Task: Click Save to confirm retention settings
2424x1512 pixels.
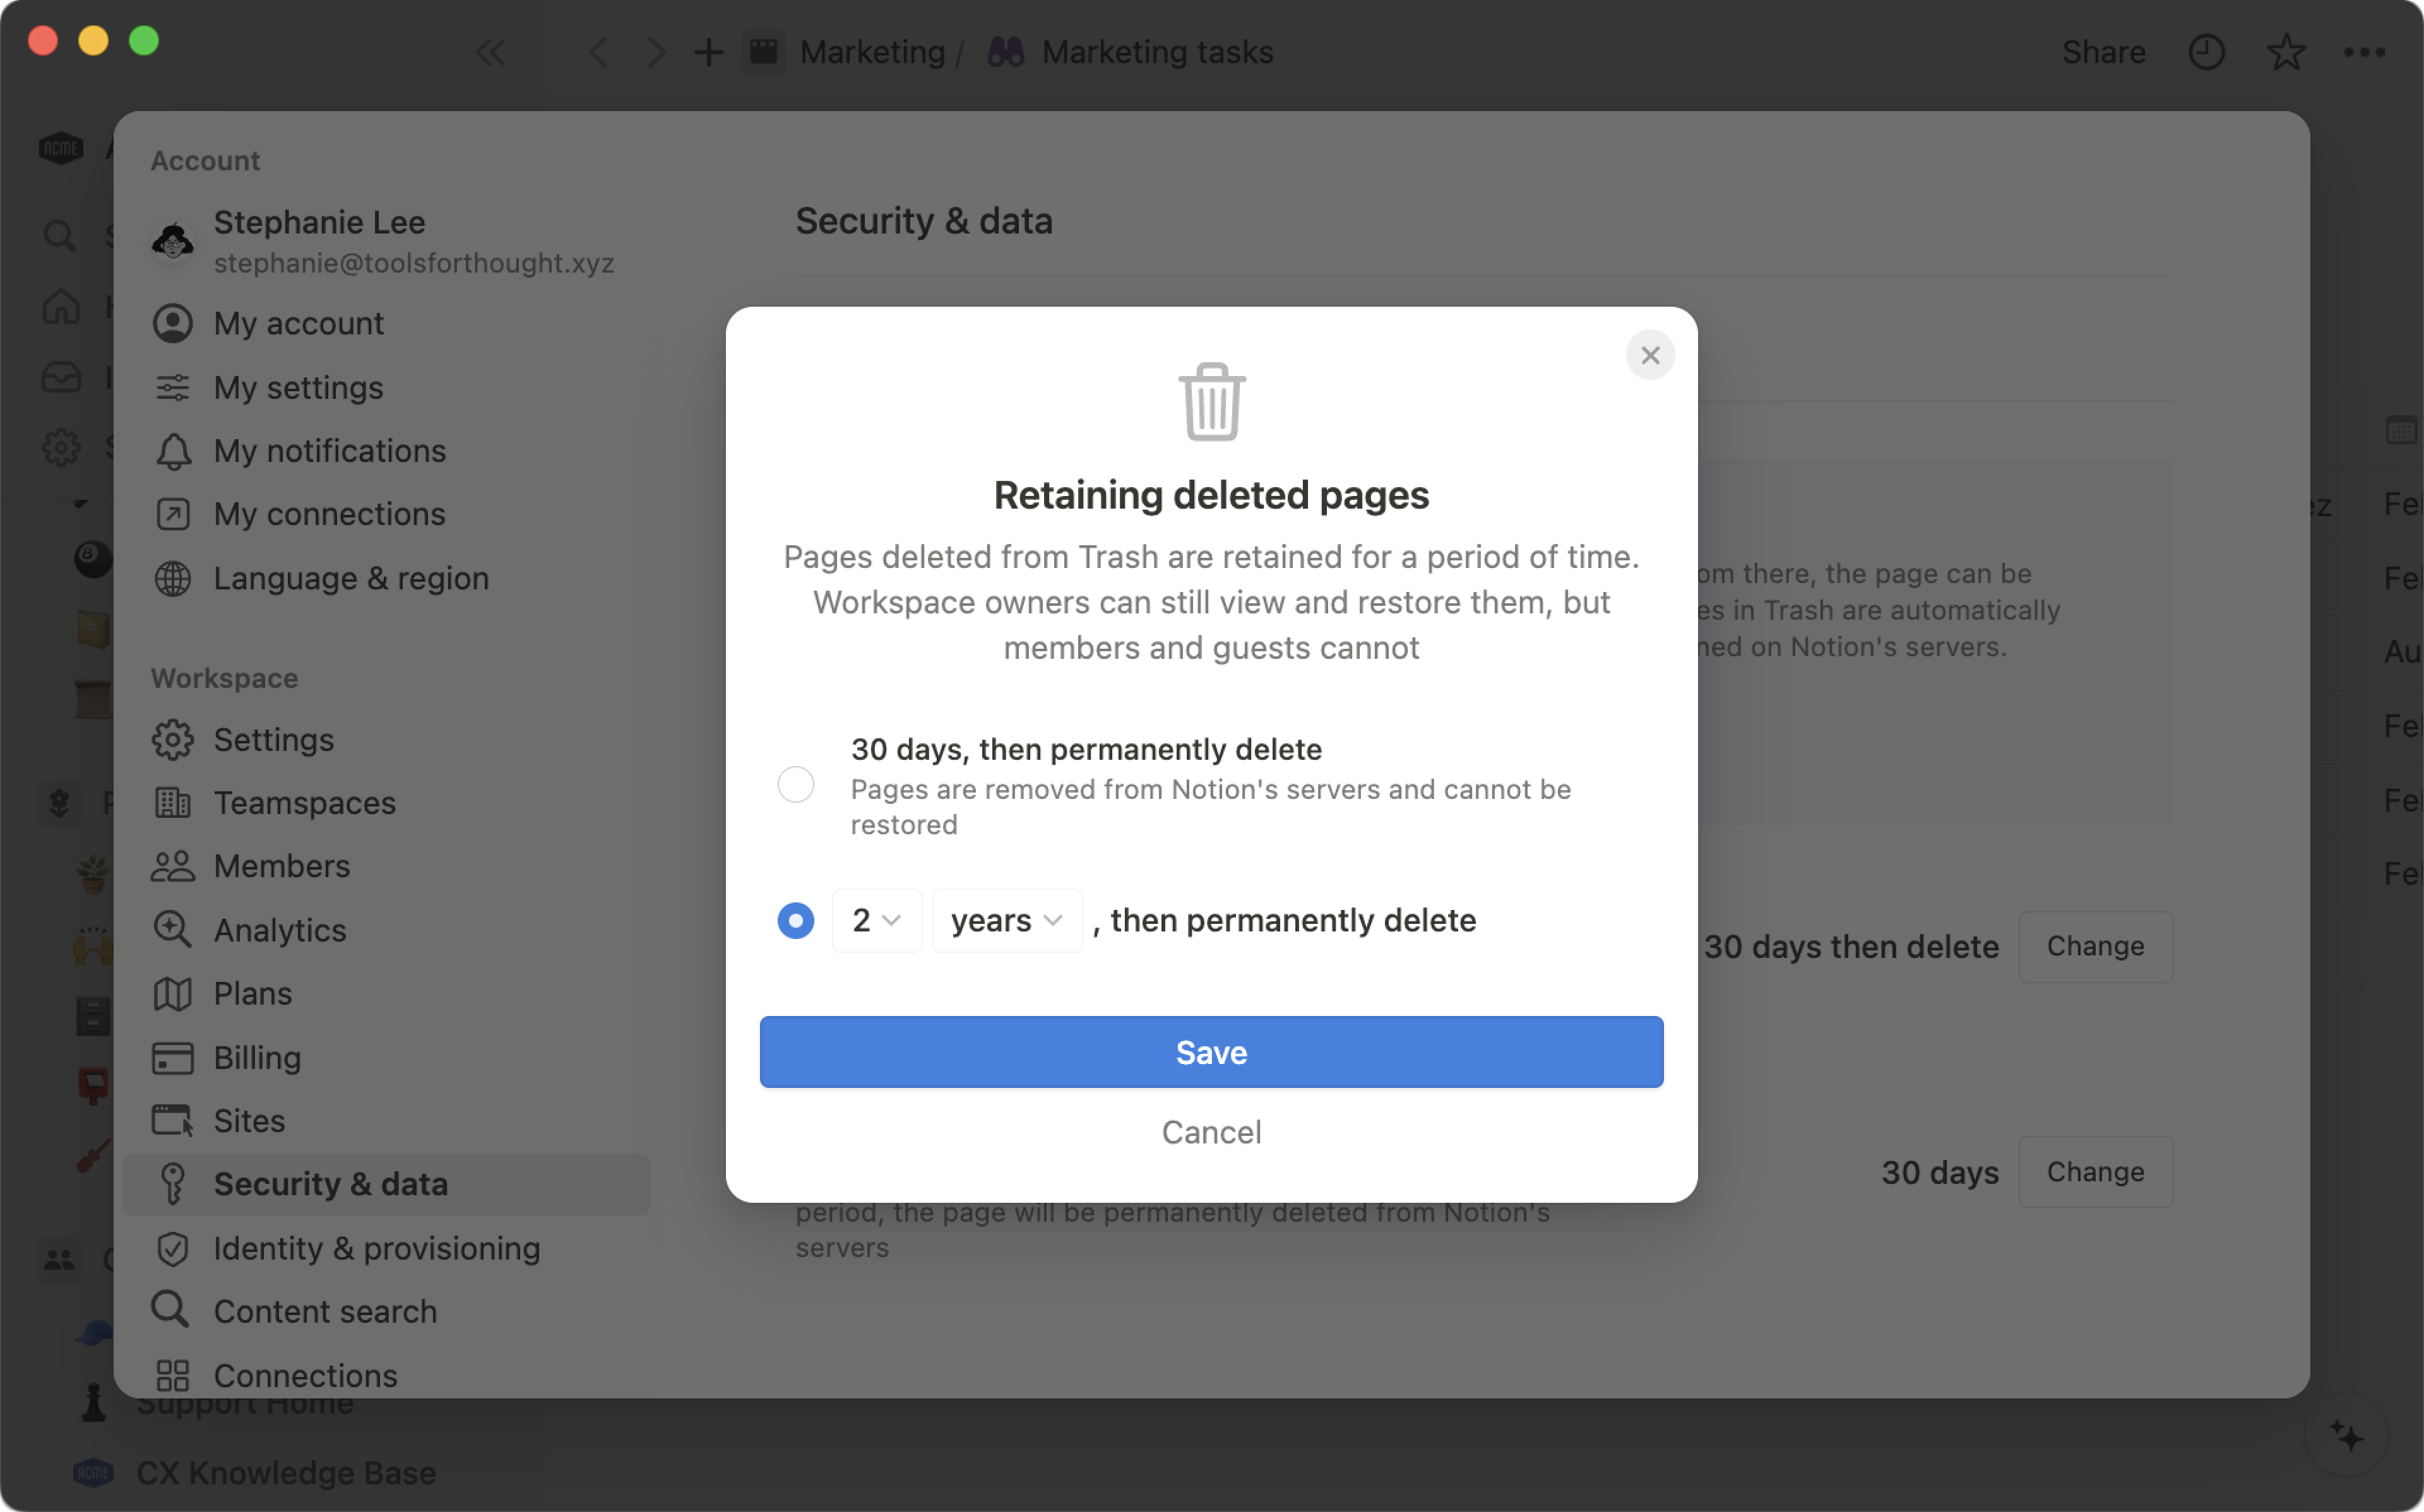Action: [1211, 1052]
